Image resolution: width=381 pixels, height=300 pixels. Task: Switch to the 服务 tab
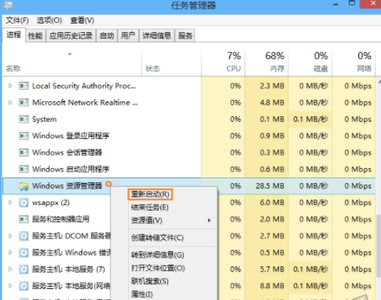point(185,35)
